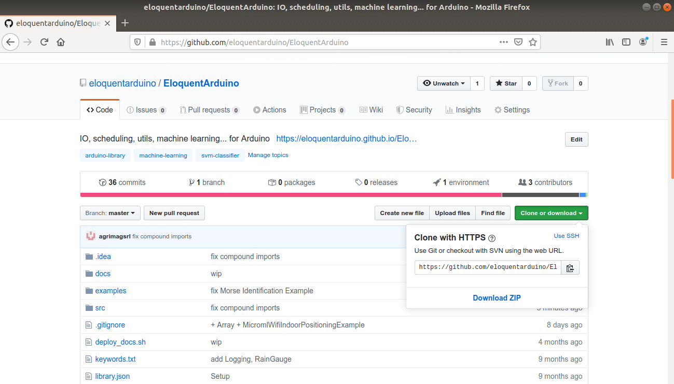The image size is (674, 384).
Task: Open the Insights tab
Action: coord(463,110)
